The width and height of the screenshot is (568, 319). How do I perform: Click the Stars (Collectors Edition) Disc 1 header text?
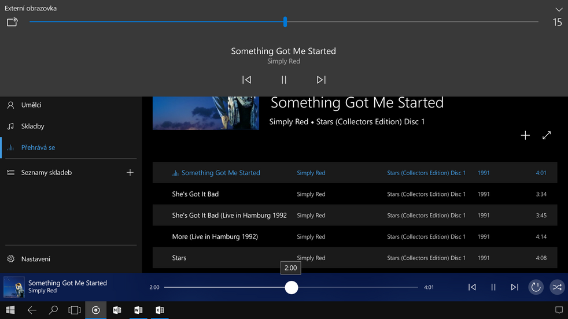pos(370,122)
